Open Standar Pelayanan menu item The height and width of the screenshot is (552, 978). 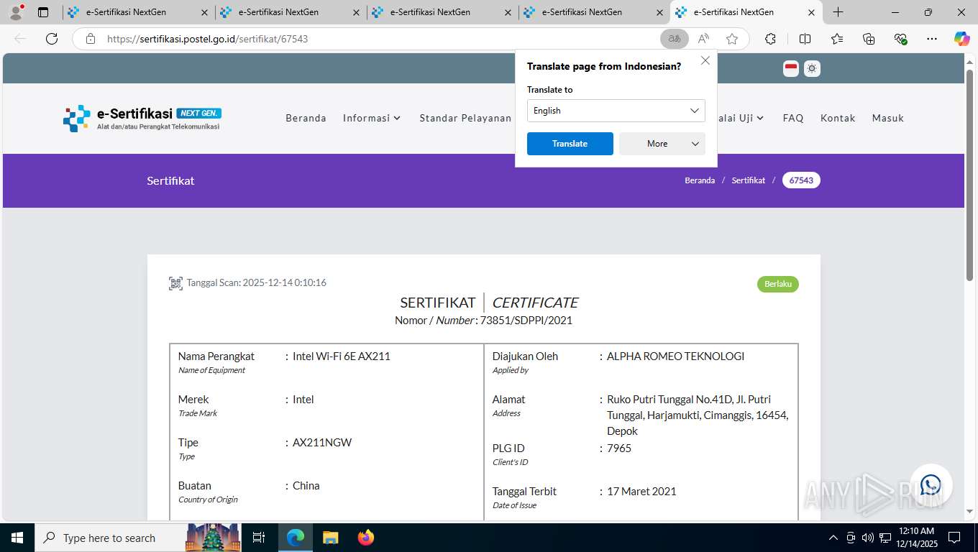465,118
